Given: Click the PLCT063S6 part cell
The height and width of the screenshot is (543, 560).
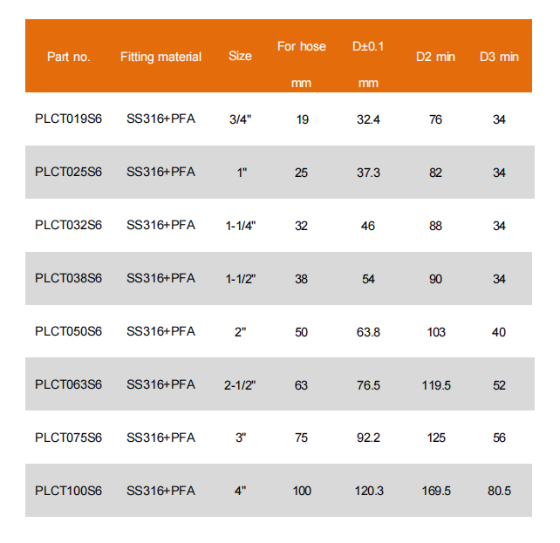Looking at the screenshot, I should click(69, 384).
